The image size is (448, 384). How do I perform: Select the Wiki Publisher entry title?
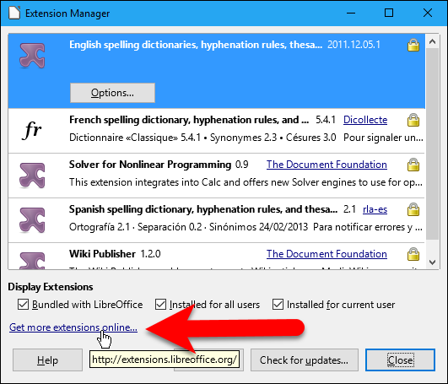point(102,254)
